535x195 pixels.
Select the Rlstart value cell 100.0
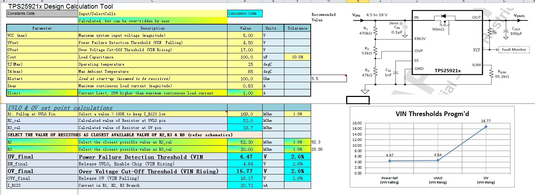[x=245, y=79]
